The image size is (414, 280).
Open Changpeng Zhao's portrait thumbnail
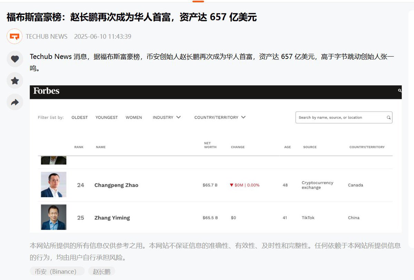pos(53,184)
